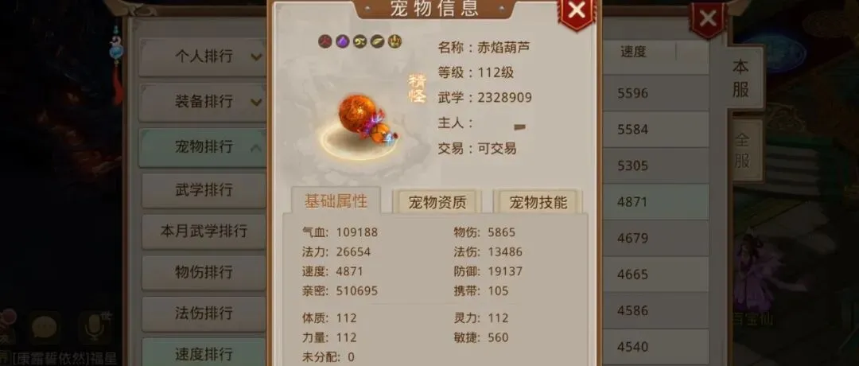Switch to 全服 server ranking

point(743,150)
